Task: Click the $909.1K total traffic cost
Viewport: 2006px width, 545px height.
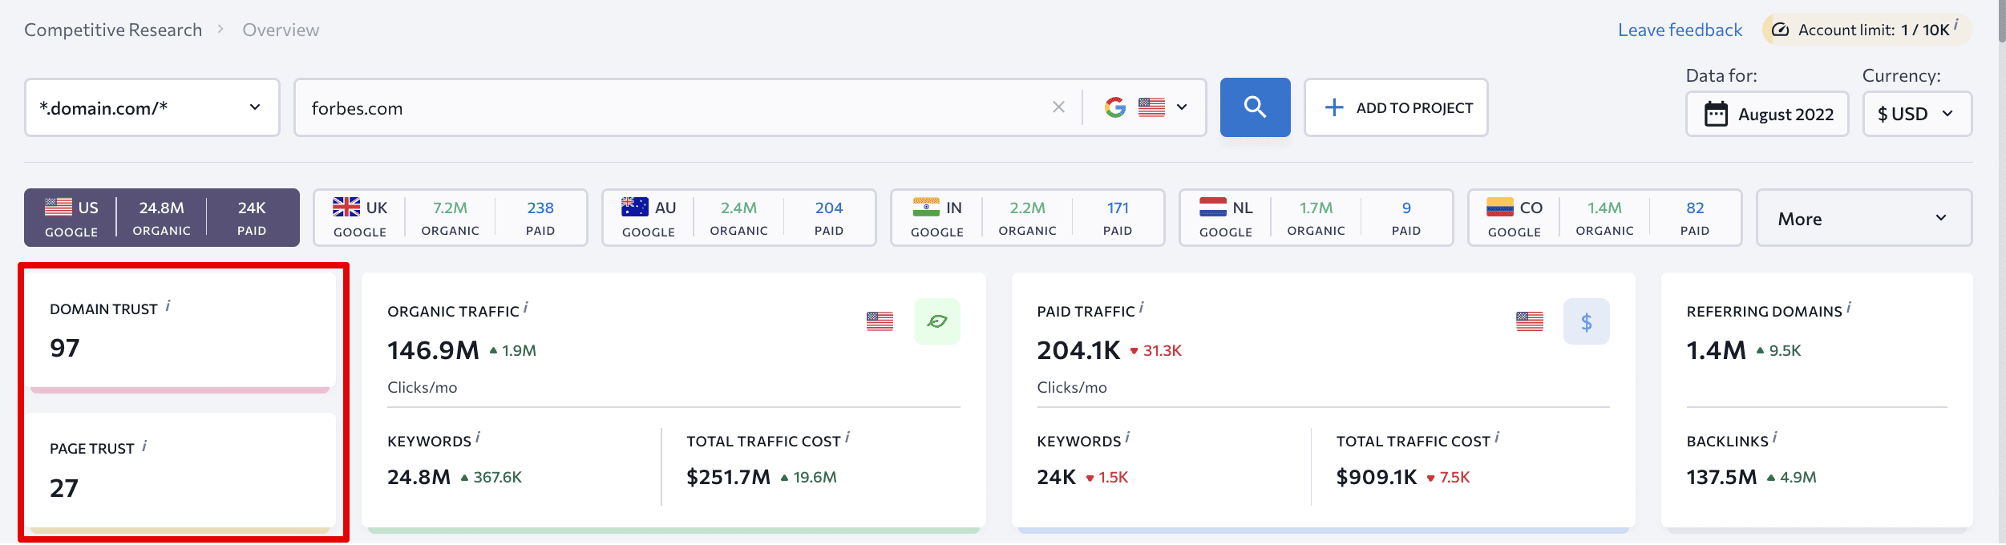Action: 1377,477
